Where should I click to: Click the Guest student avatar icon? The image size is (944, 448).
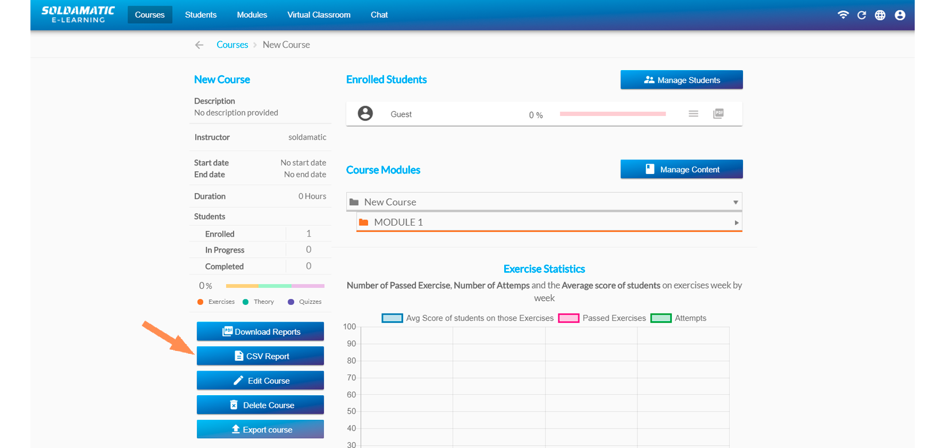pyautogui.click(x=365, y=114)
